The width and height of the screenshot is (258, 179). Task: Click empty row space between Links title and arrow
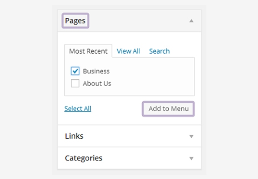point(136,136)
